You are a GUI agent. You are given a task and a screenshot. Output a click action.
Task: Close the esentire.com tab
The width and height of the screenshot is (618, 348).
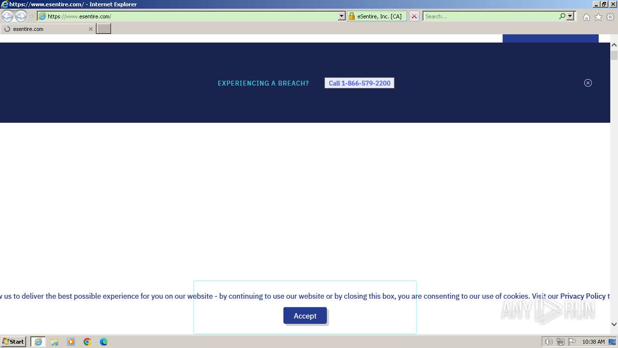point(90,29)
